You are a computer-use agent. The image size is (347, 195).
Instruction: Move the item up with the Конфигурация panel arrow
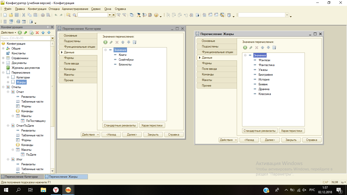pyautogui.click(x=43, y=32)
